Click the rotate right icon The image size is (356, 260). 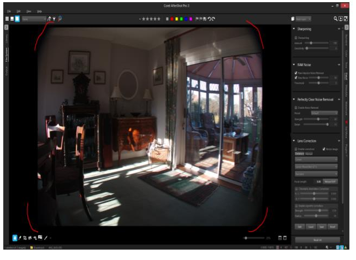pos(213,19)
